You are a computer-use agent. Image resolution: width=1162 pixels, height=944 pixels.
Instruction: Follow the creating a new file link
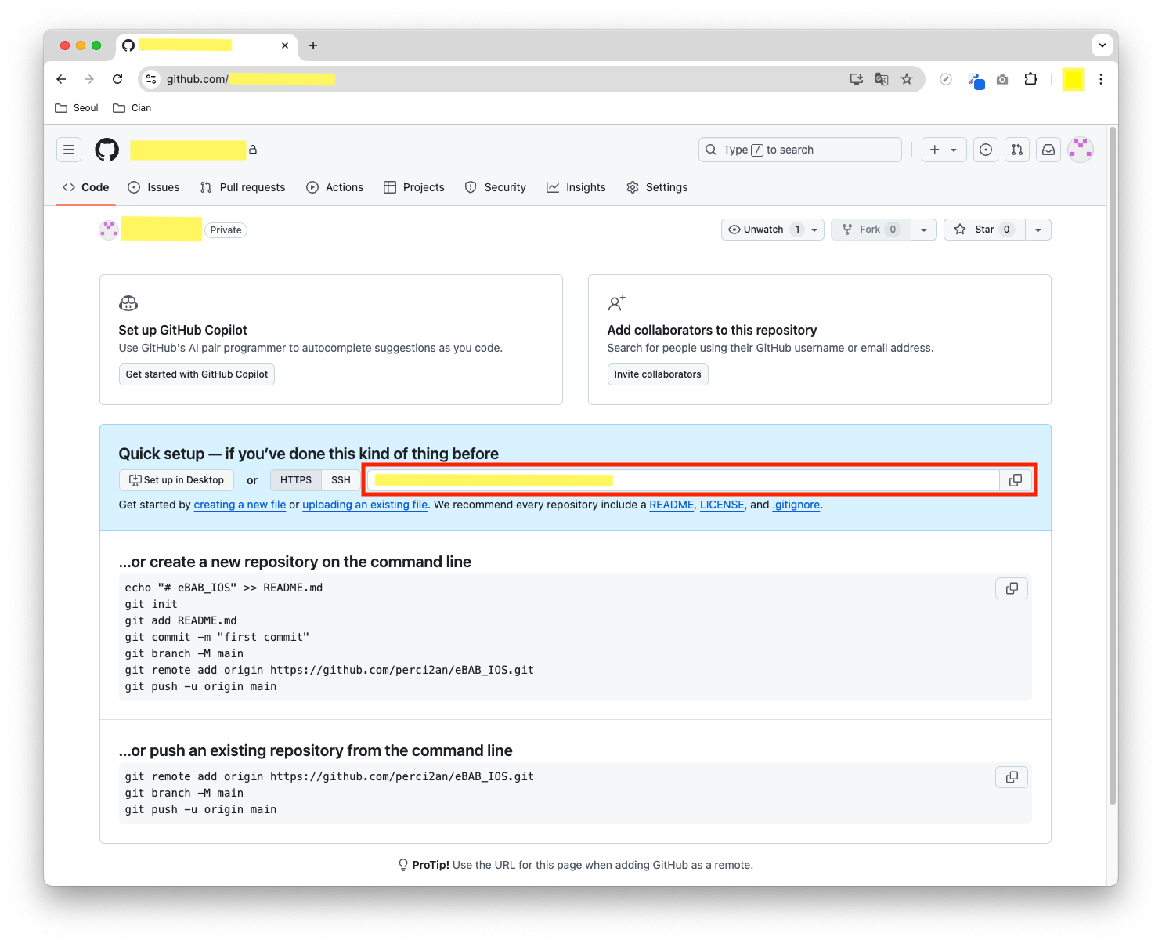[x=240, y=505]
